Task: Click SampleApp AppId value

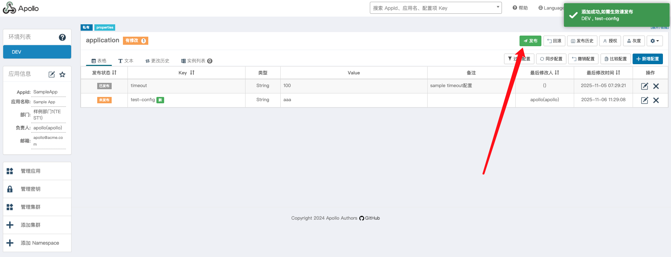Action: (45, 92)
